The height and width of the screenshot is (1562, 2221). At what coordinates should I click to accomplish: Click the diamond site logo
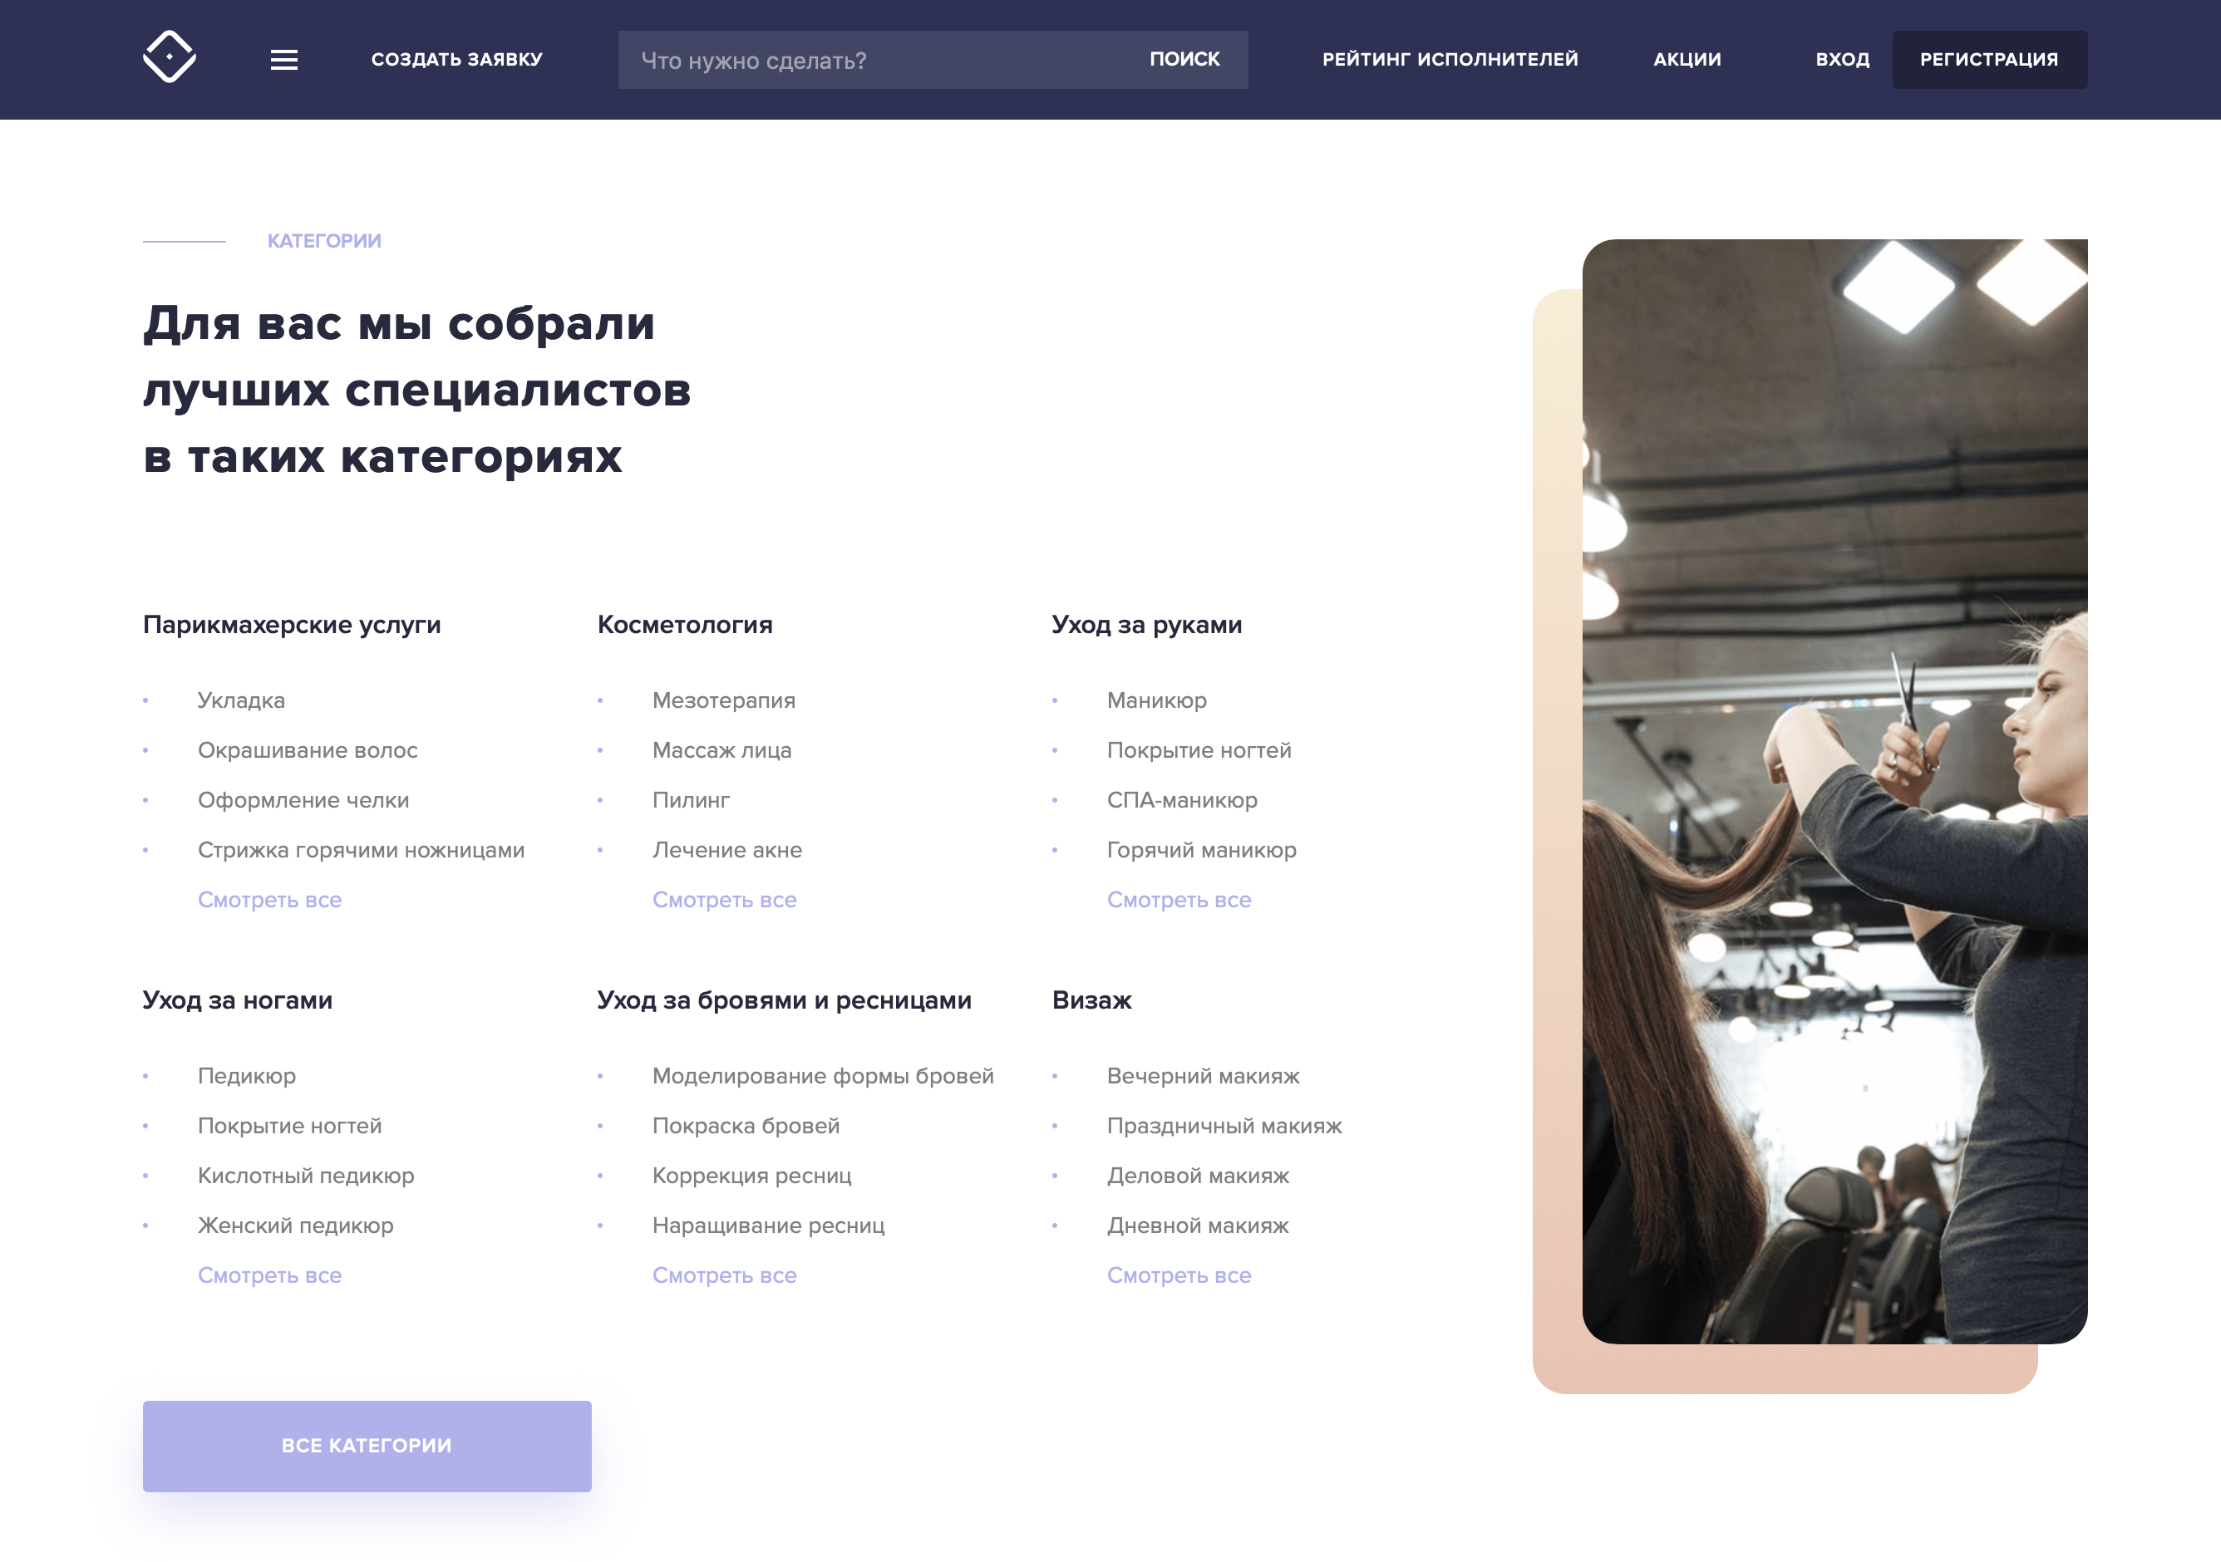tap(170, 57)
